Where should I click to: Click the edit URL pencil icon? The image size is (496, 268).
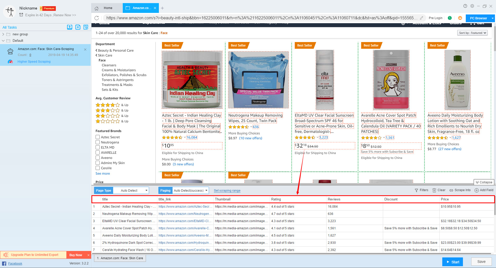pos(421,18)
